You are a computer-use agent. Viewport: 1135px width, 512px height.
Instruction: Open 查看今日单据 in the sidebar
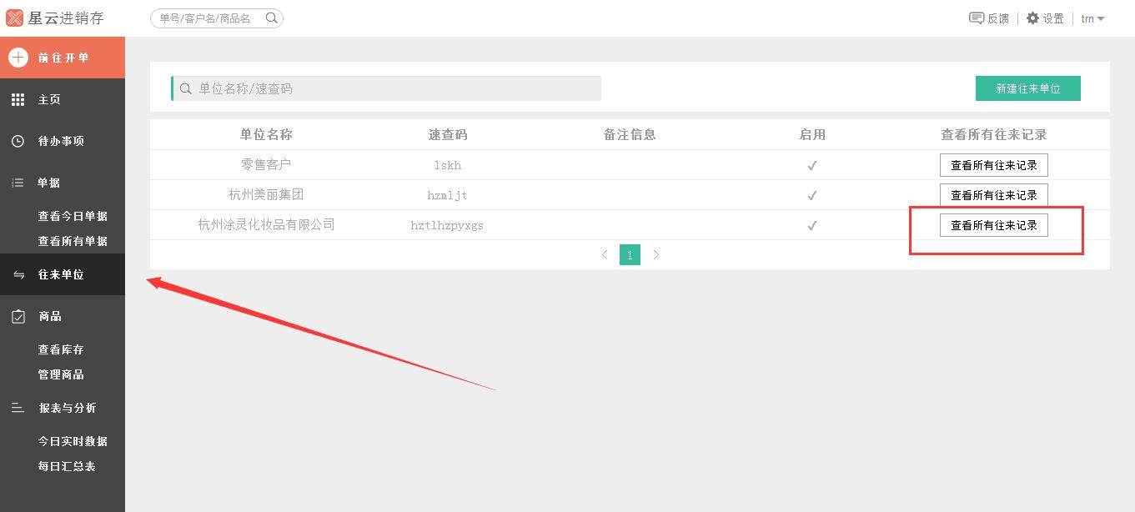[x=73, y=216]
